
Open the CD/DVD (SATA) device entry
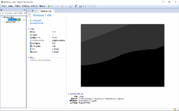coord(37,40)
